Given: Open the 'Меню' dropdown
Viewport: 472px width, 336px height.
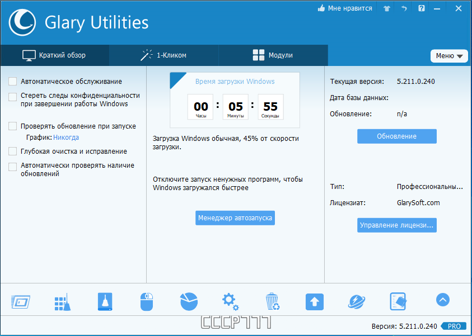Looking at the screenshot, I should [449, 56].
